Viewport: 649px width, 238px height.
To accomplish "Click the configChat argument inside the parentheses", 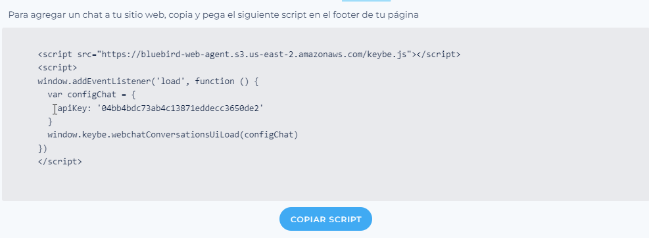I will coord(269,135).
